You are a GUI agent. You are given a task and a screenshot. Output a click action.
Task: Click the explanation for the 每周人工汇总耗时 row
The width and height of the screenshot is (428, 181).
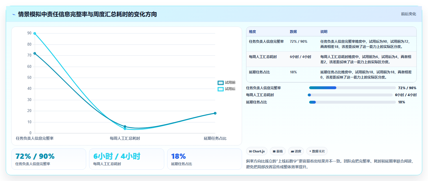click(x=366, y=59)
